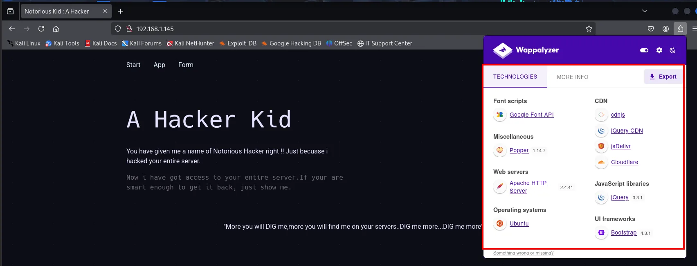Click the Form navigation item
Image resolution: width=697 pixels, height=266 pixels.
(186, 65)
